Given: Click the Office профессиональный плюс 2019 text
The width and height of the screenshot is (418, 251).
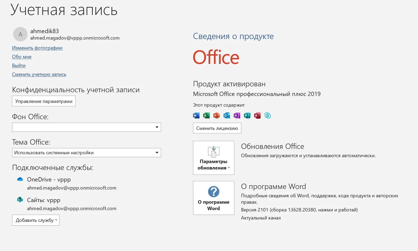Looking at the screenshot, I should tap(257, 94).
